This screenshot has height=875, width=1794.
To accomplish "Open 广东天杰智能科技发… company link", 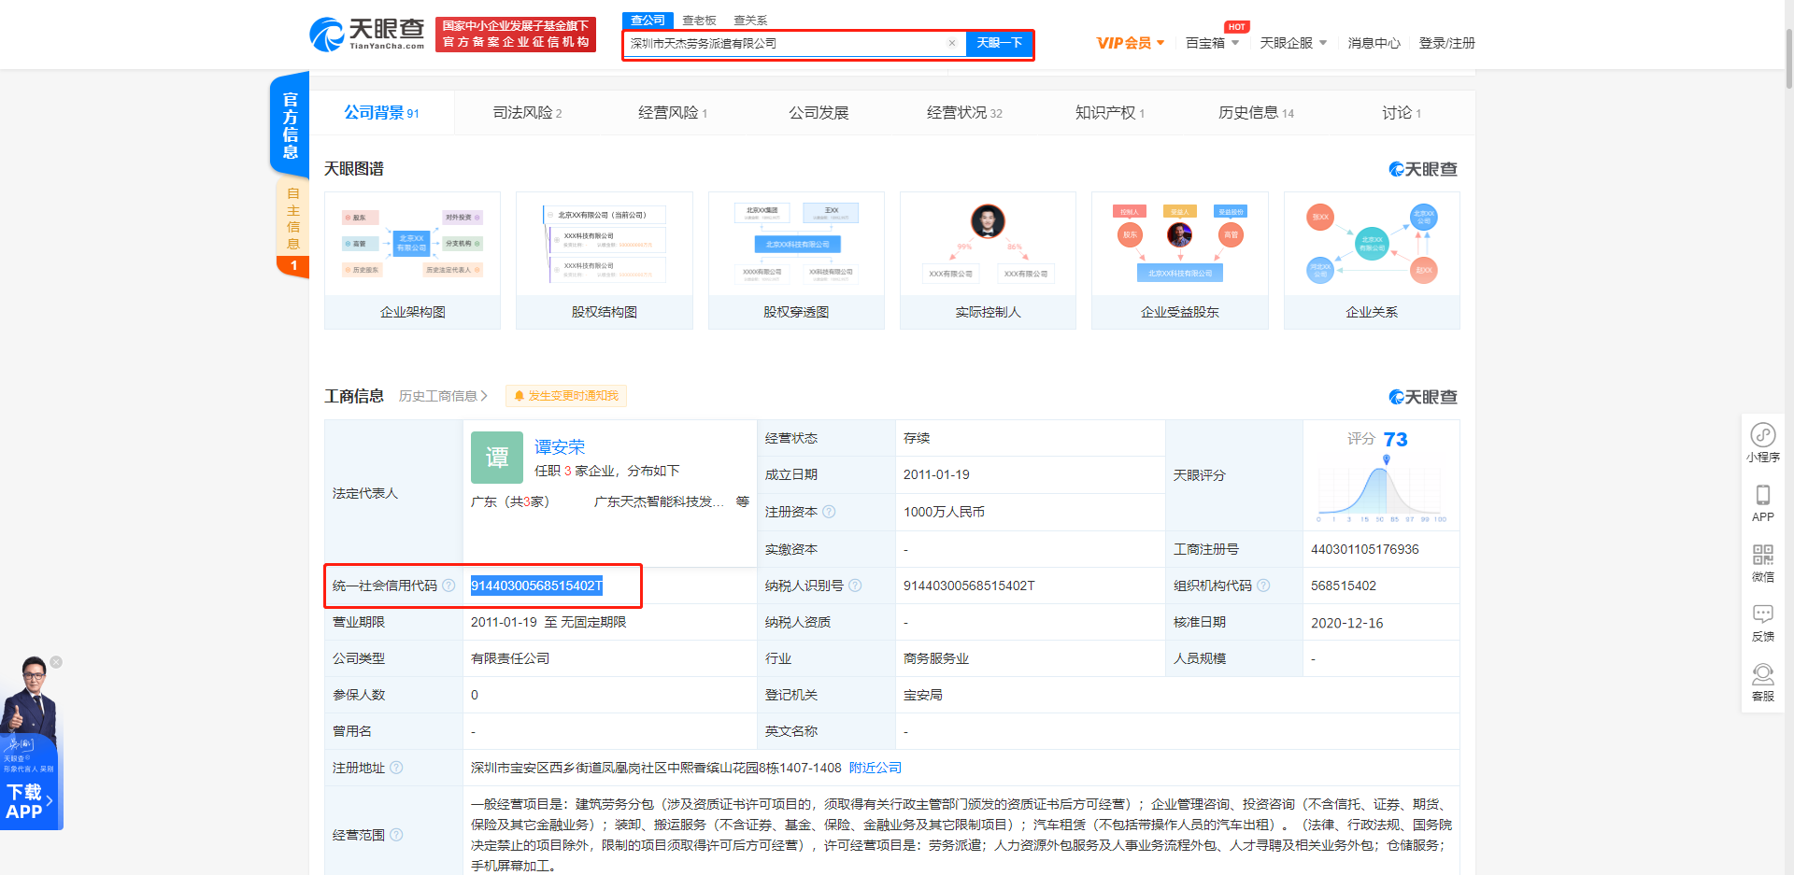I will 659,501.
